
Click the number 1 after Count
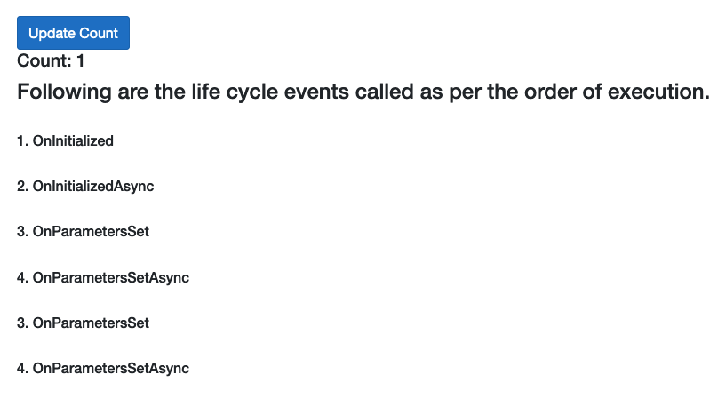click(x=81, y=60)
